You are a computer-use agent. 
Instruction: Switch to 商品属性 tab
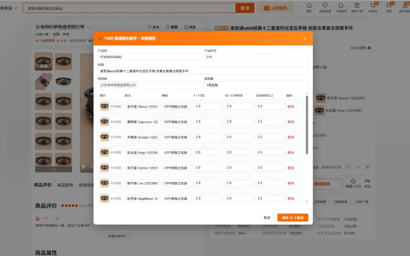coord(65,185)
